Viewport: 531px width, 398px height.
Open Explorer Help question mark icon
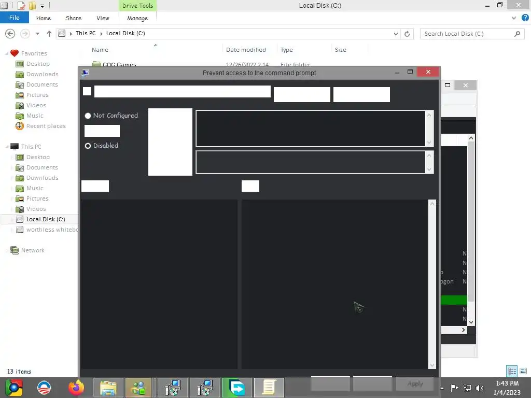click(x=525, y=18)
